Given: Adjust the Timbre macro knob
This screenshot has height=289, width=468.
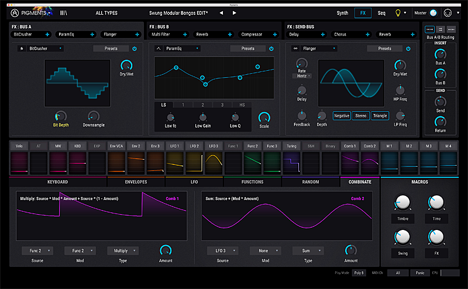Looking at the screenshot, I should (402, 202).
